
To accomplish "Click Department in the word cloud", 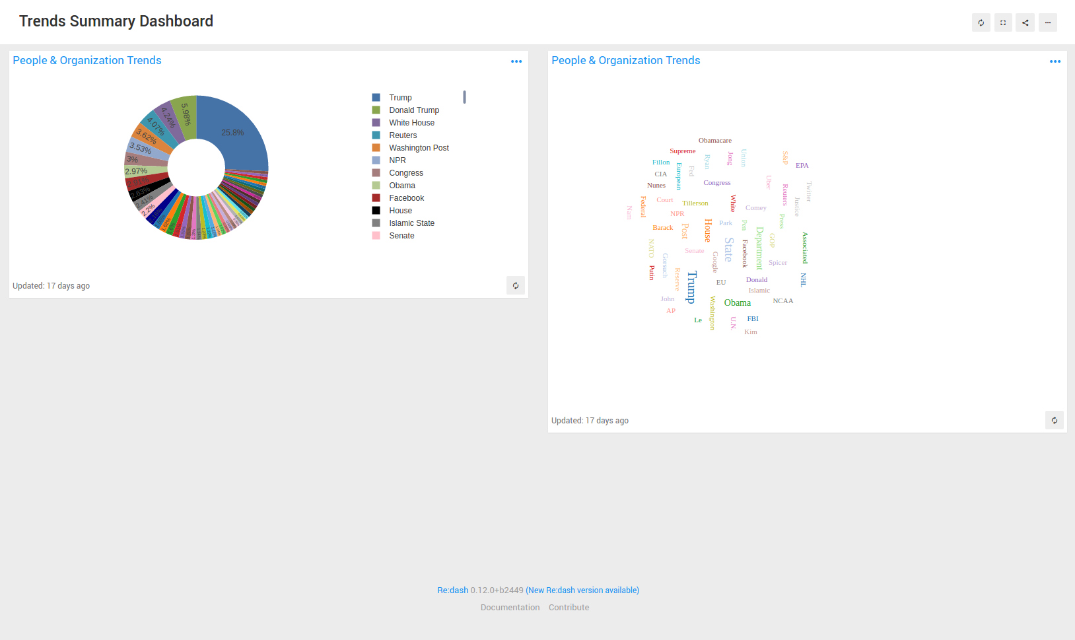I will 759,248.
